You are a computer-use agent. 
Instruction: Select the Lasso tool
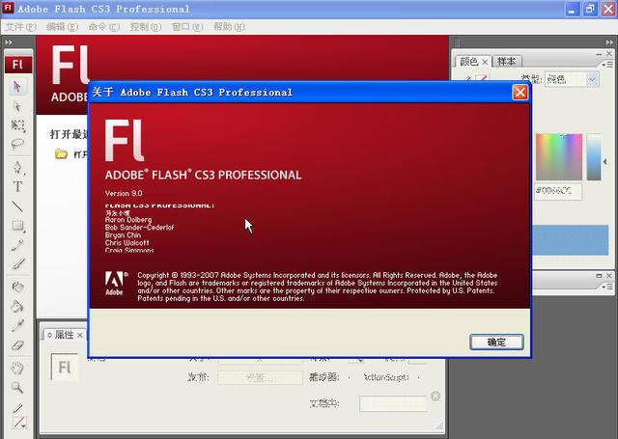point(17,144)
